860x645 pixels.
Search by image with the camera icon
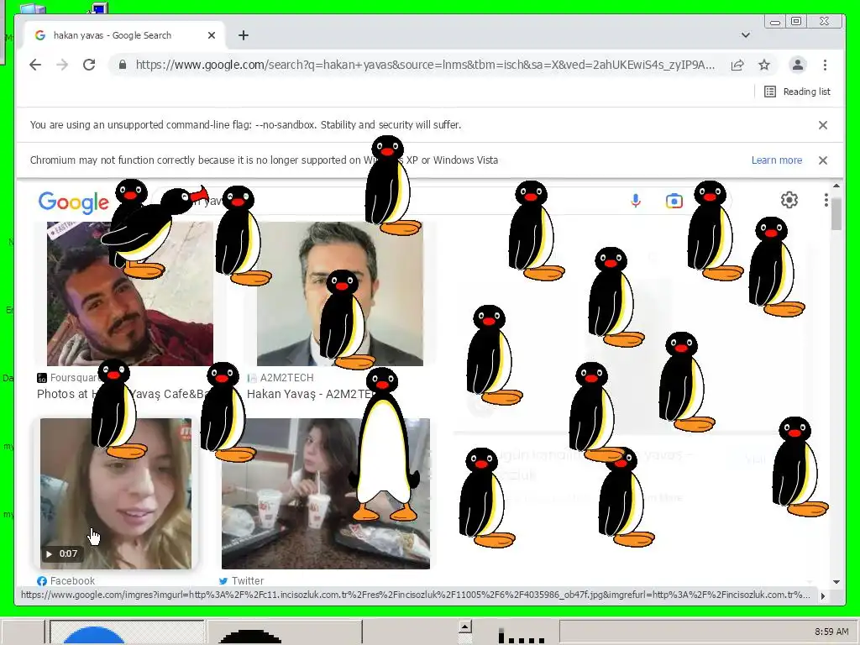point(674,201)
